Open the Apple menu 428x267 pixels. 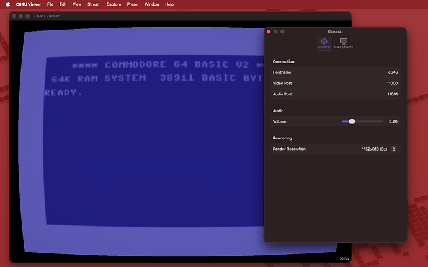click(x=8, y=4)
